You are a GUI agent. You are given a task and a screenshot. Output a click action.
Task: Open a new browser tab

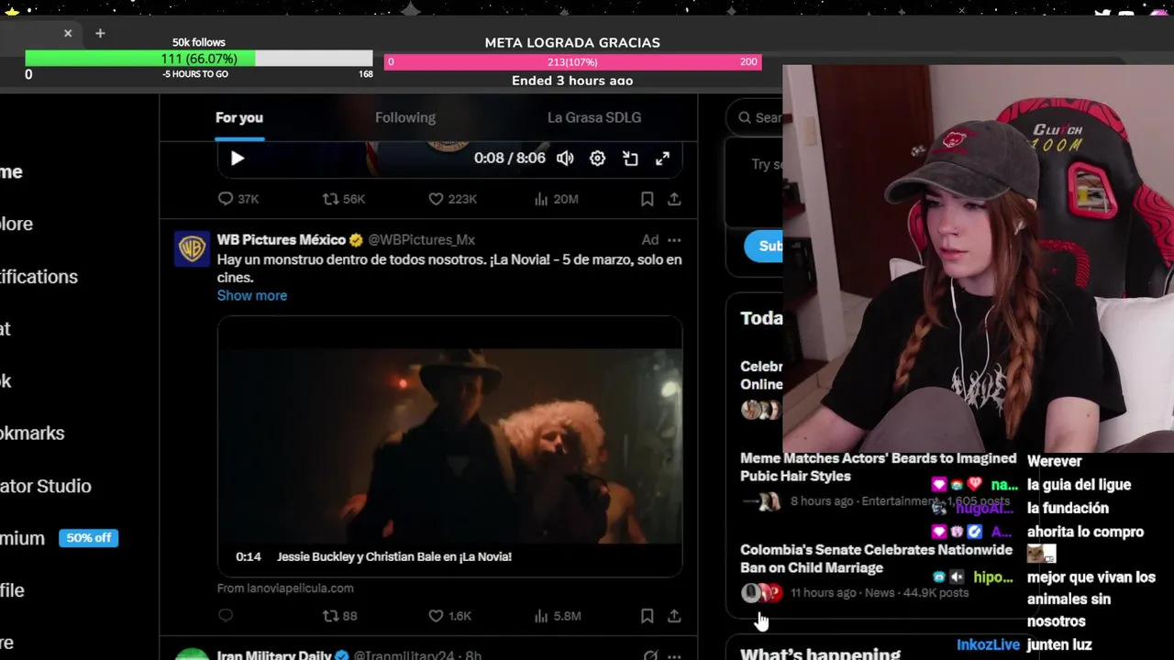pos(100,33)
